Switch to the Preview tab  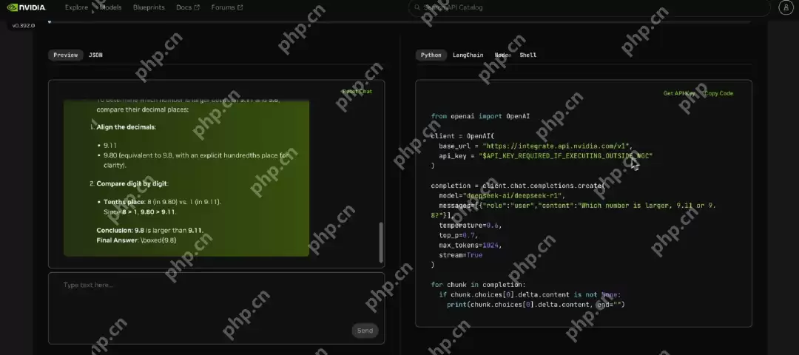(x=66, y=55)
